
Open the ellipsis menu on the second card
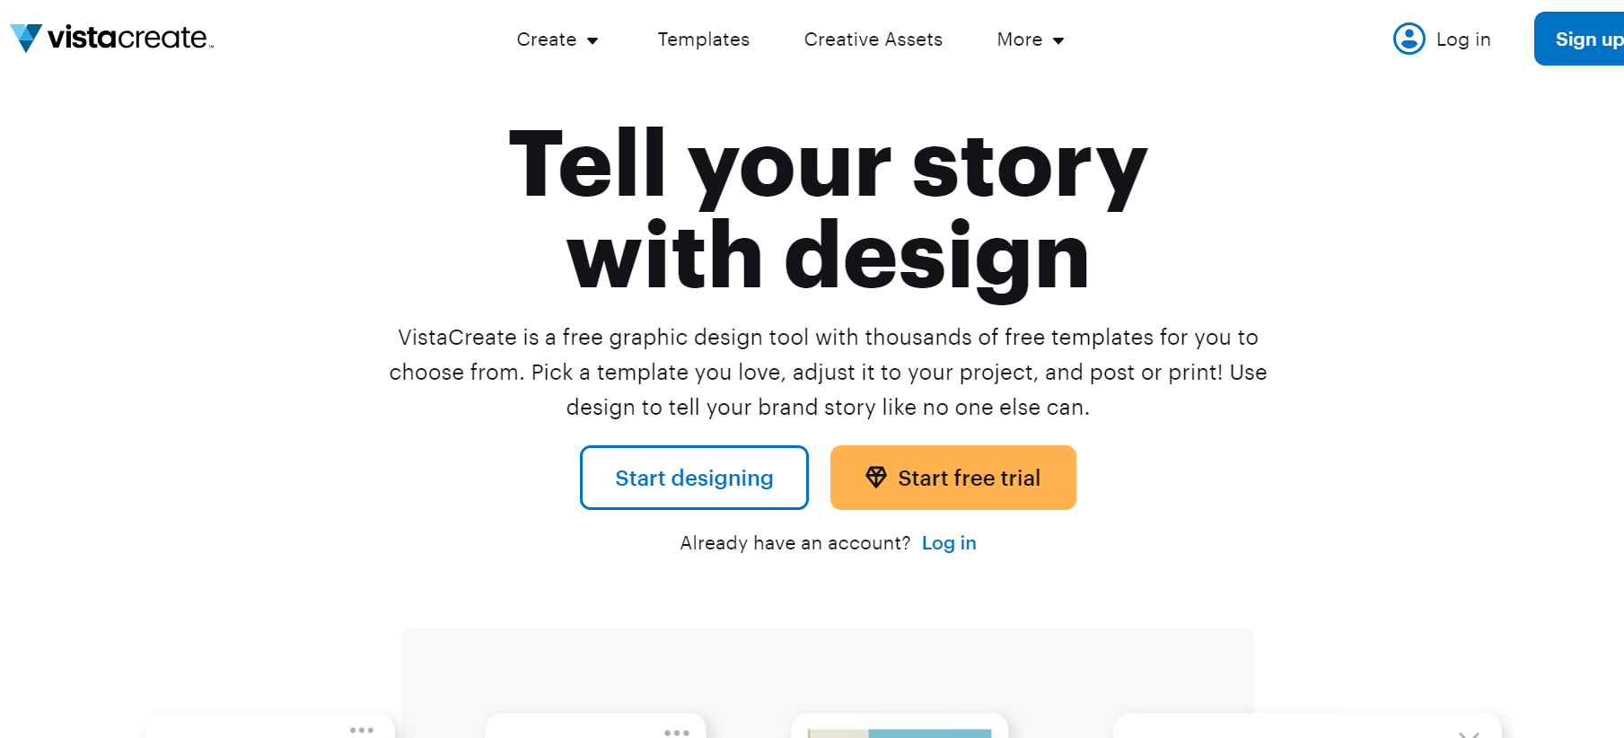[677, 731]
